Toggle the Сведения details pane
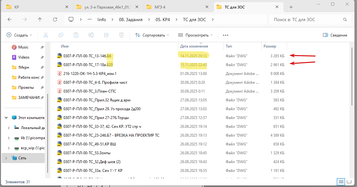This screenshot has height=187, width=357. coord(335,35)
